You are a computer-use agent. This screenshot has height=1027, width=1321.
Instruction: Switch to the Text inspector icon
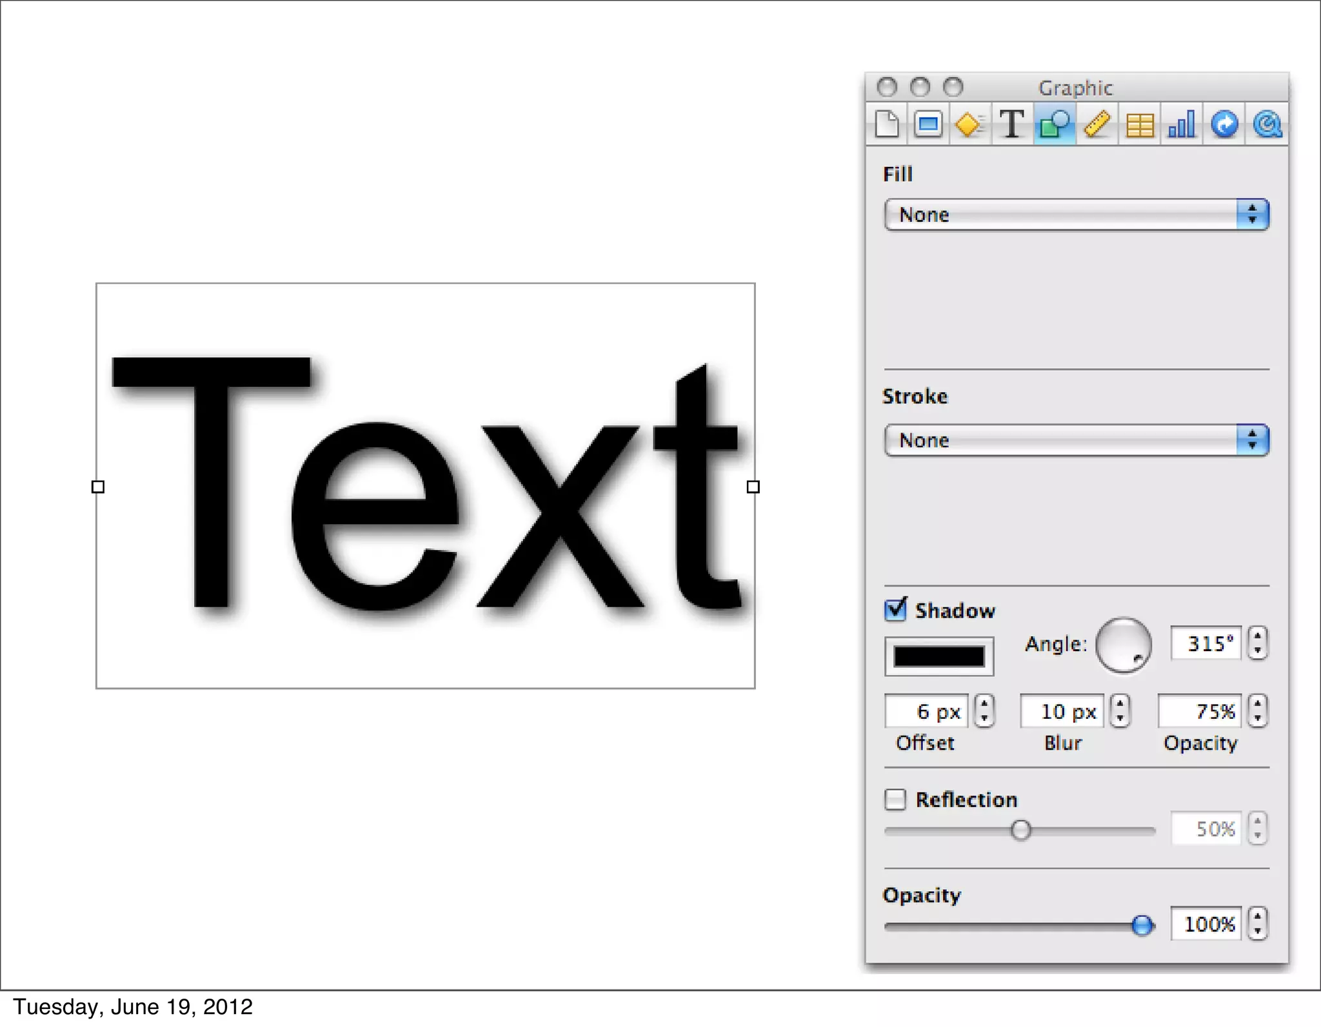click(x=1011, y=124)
